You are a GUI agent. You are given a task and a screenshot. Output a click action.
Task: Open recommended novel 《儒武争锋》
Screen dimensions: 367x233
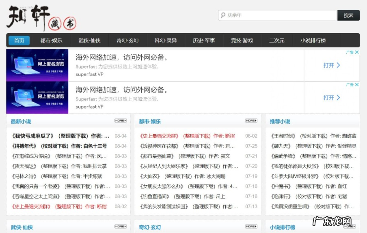click(x=313, y=156)
